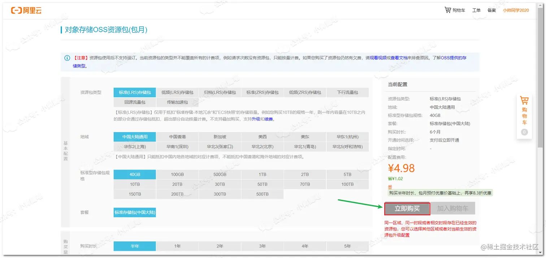Screen dimensions: 546x258
Task: Pick 5TB storage size
Action: click(347, 175)
